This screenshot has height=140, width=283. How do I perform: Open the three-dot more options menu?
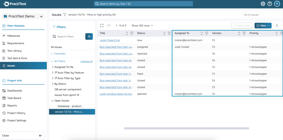pos(277,26)
